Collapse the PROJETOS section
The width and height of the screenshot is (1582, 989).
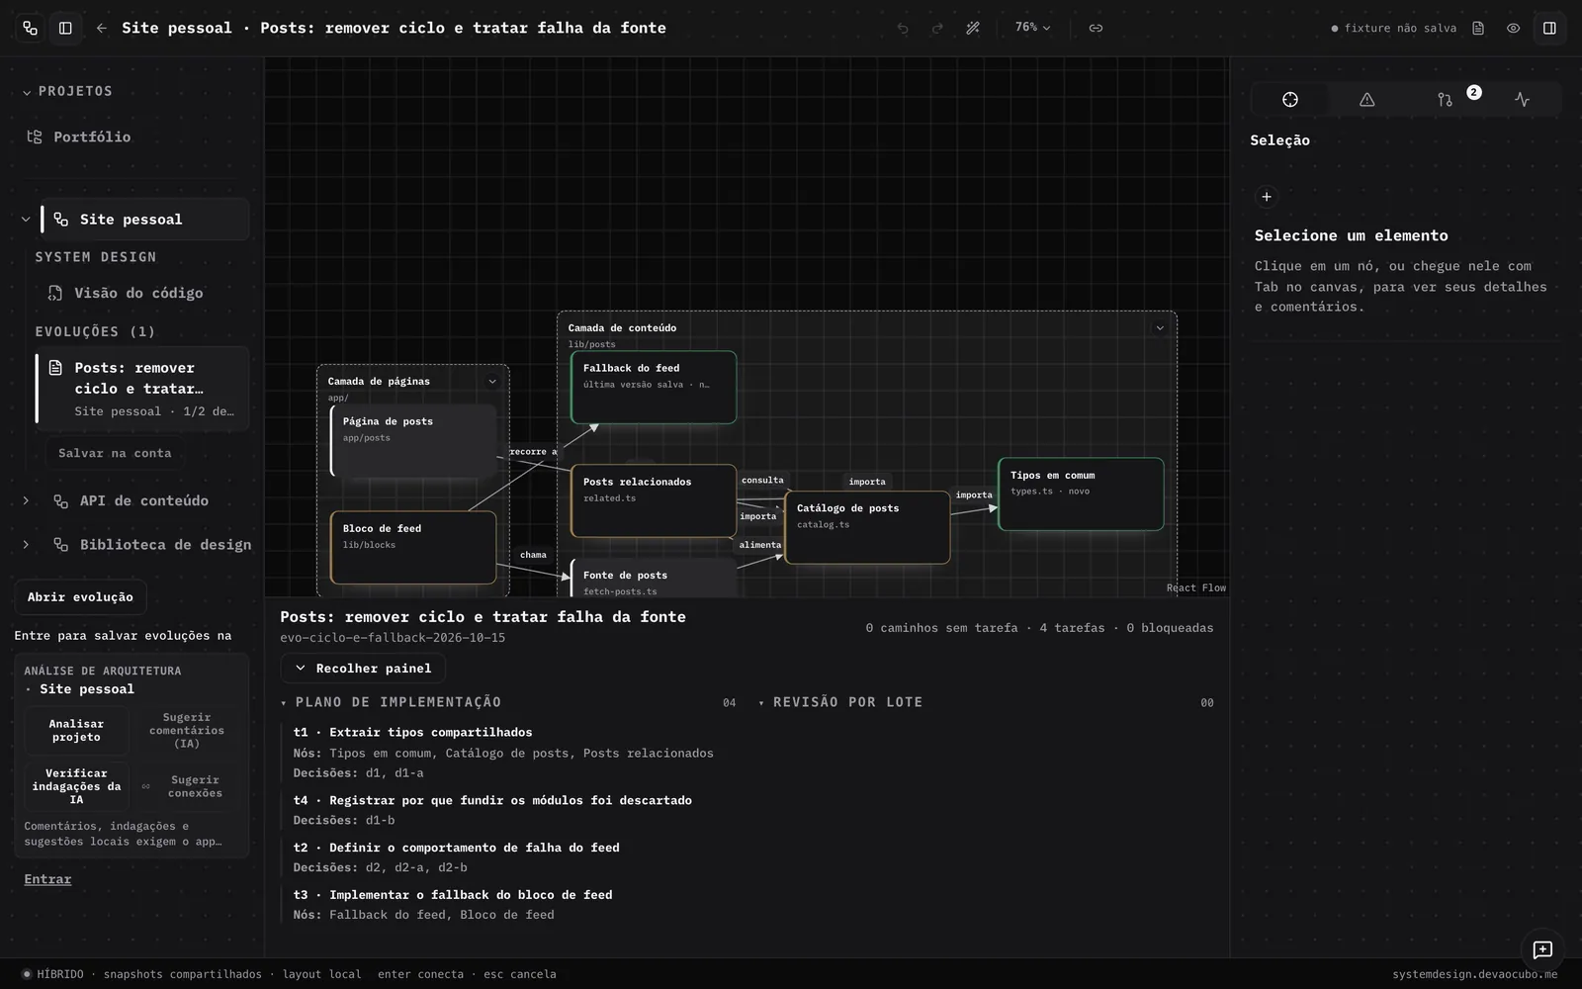(x=67, y=91)
